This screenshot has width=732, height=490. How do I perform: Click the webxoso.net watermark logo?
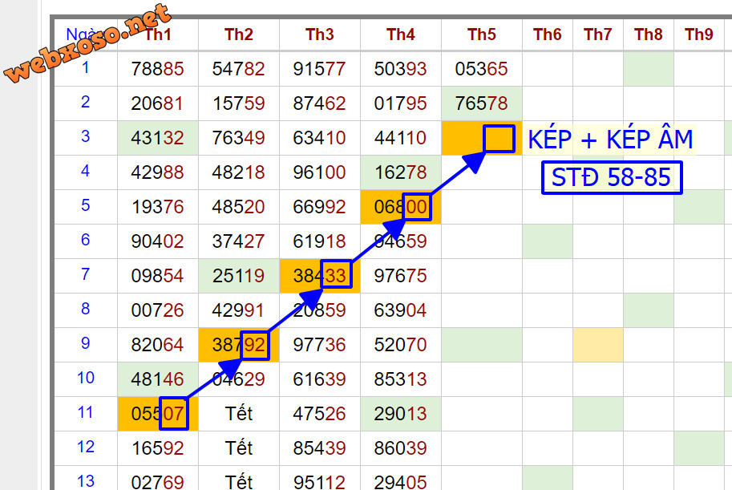point(88,44)
